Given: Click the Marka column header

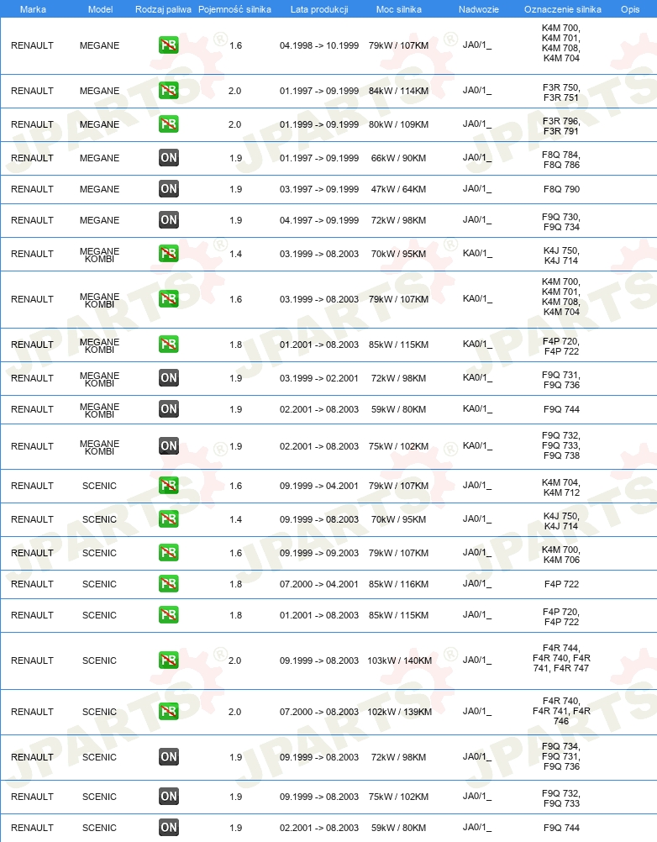Looking at the screenshot, I should pyautogui.click(x=33, y=9).
